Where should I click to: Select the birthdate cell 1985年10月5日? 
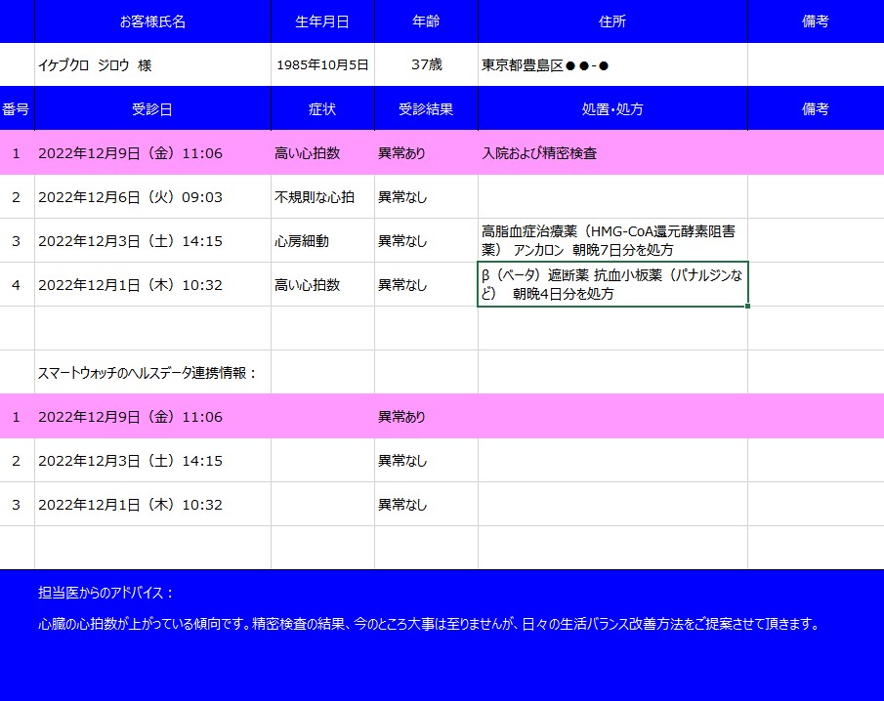tap(322, 65)
